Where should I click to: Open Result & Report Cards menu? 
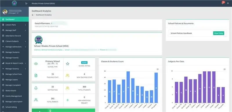coord(14,63)
